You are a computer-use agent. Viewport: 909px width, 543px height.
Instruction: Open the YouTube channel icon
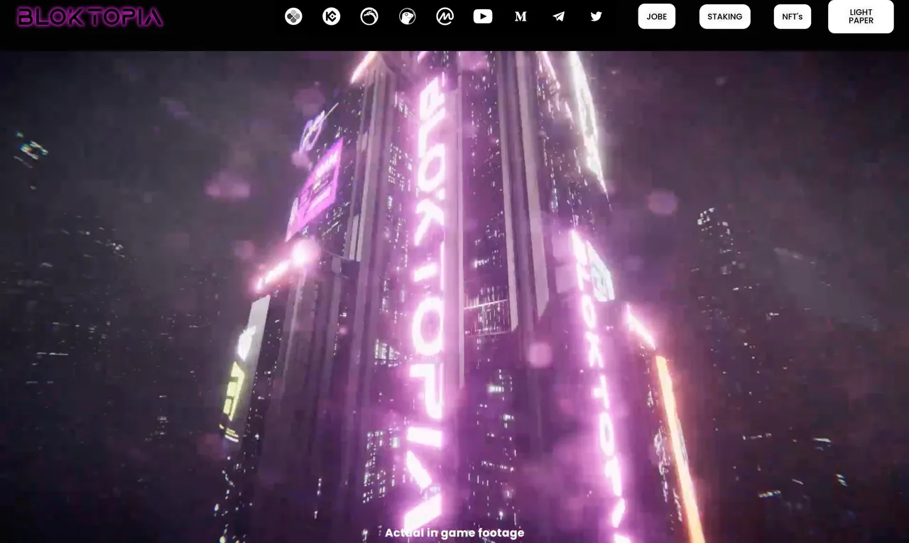coord(483,16)
